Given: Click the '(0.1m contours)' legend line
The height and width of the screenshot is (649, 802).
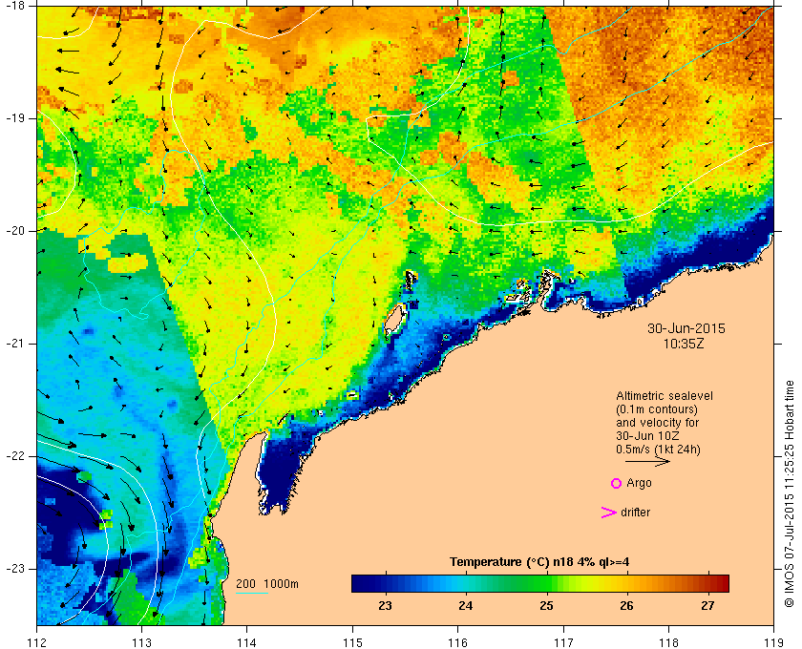Looking at the screenshot, I should pos(657,409).
